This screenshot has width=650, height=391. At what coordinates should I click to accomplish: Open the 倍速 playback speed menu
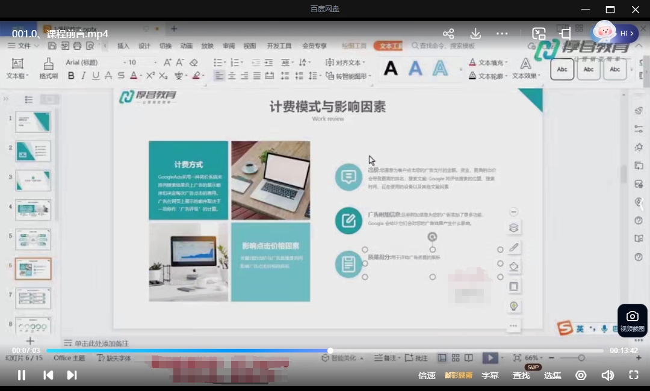pos(427,375)
